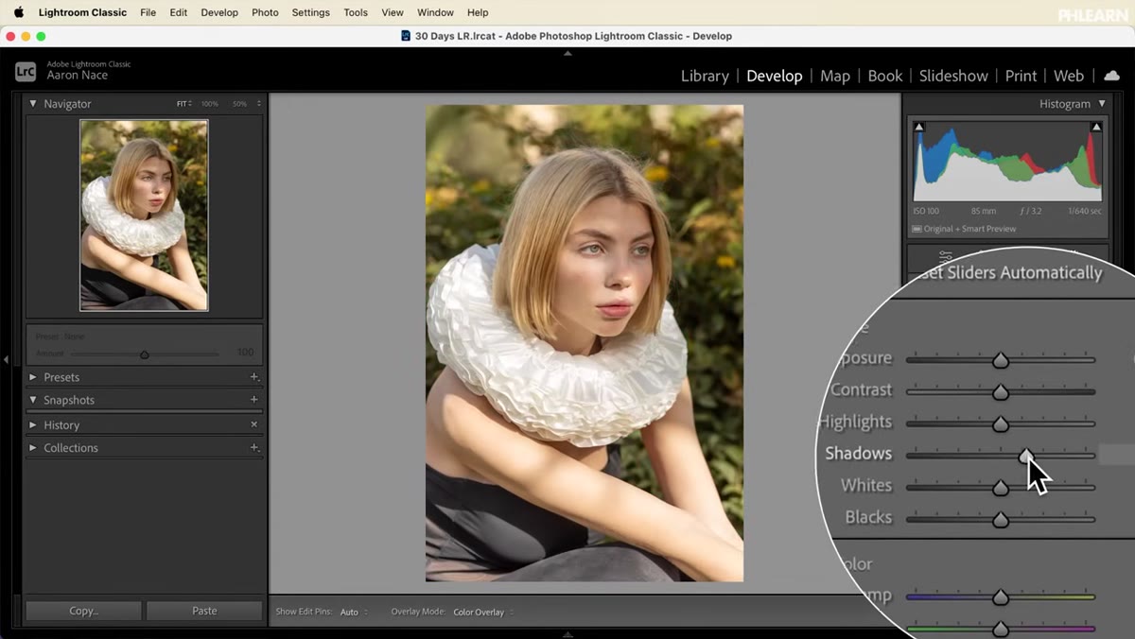Click the 85 mm focal length readout

(983, 212)
